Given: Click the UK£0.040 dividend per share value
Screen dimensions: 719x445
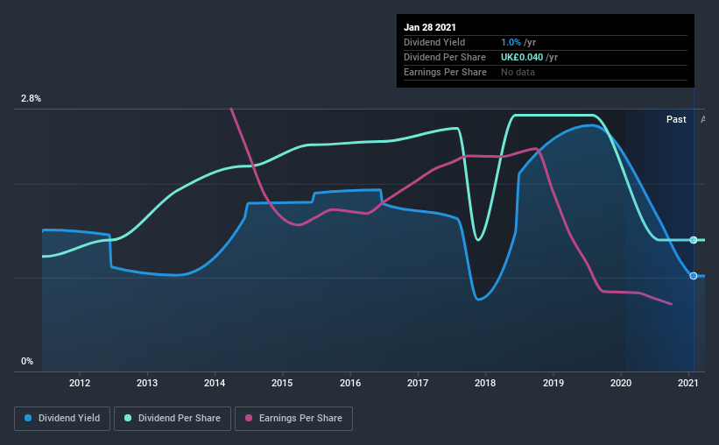Looking at the screenshot, I should [522, 57].
